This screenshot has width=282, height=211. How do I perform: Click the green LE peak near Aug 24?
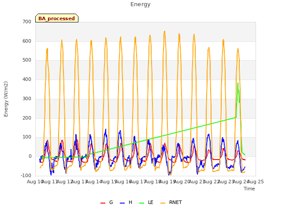238,83
